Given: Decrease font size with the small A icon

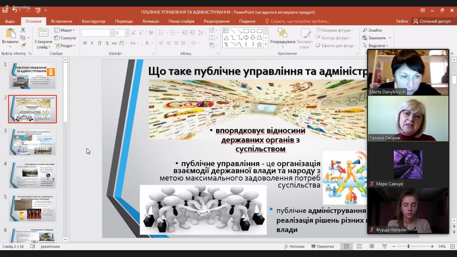Looking at the screenshot, I should [x=141, y=33].
